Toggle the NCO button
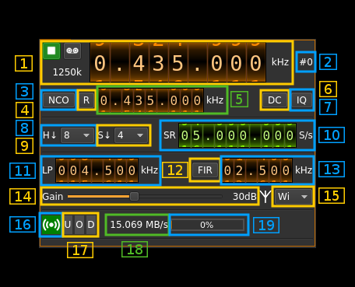355x287 pixels. tap(58, 100)
